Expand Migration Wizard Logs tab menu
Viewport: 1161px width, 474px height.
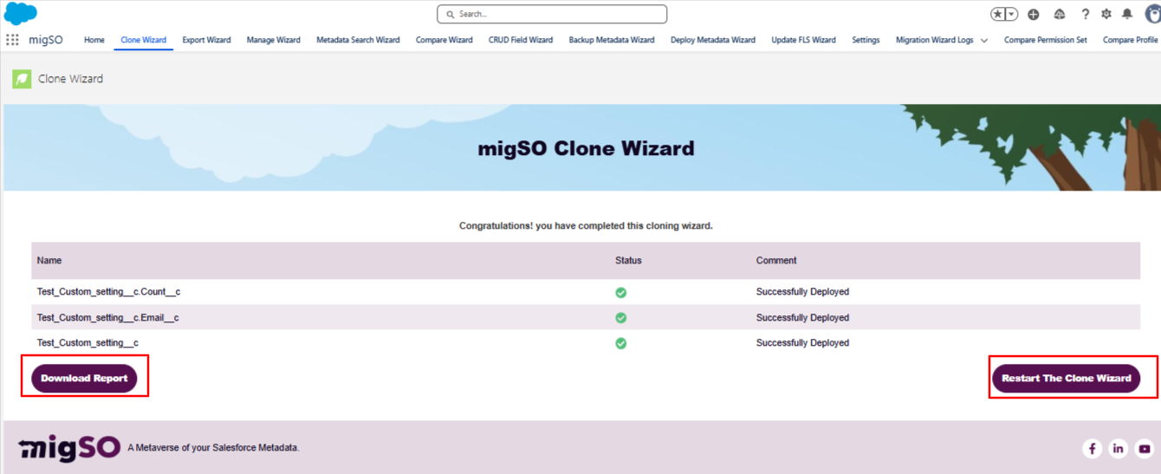tap(984, 41)
